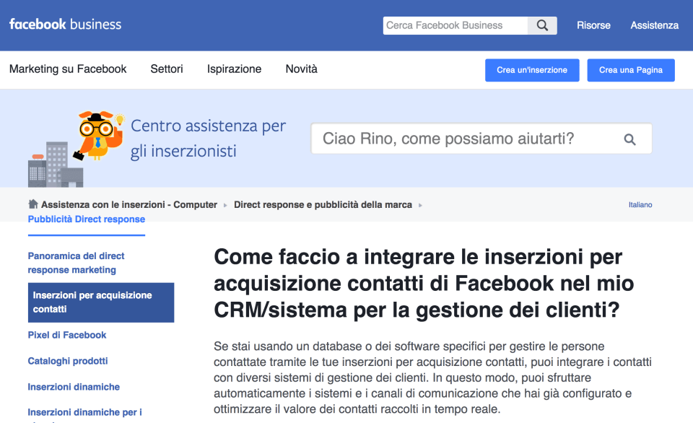Viewport: 693px width, 423px height.
Task: Open the Risorse link
Action: (x=593, y=25)
